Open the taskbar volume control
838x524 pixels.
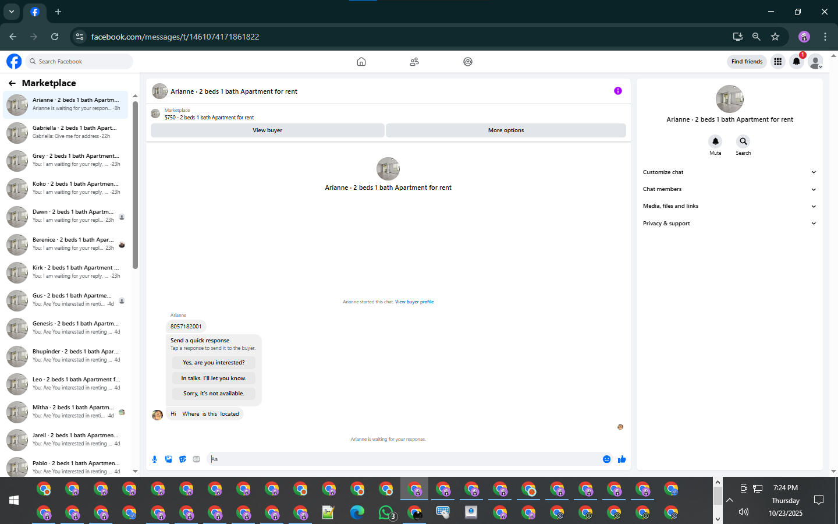tap(743, 512)
